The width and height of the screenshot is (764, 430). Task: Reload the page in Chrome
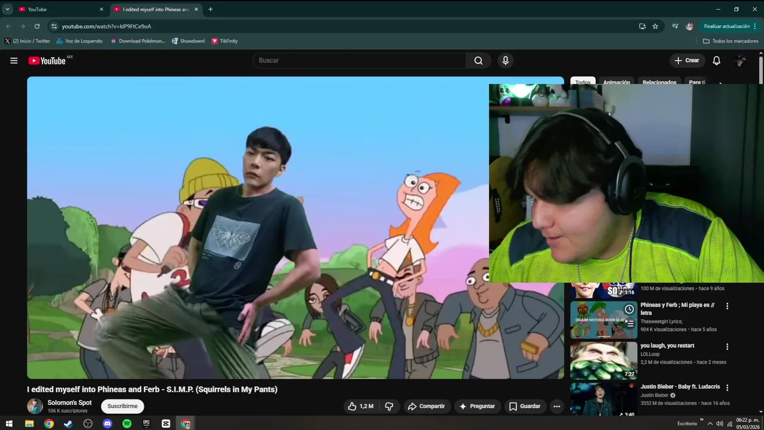click(x=37, y=26)
